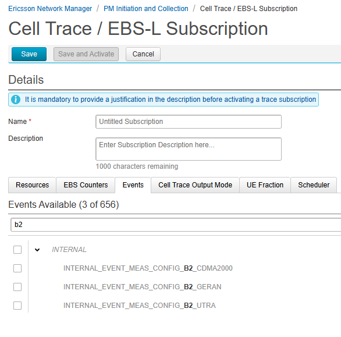Screen dimensions: 341x337
Task: Click the Save and Activate button
Action: pos(86,54)
